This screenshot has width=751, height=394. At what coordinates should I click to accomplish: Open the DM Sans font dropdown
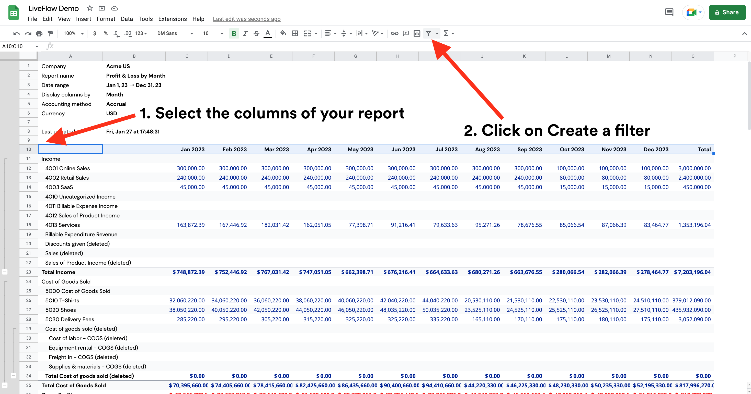pos(175,33)
